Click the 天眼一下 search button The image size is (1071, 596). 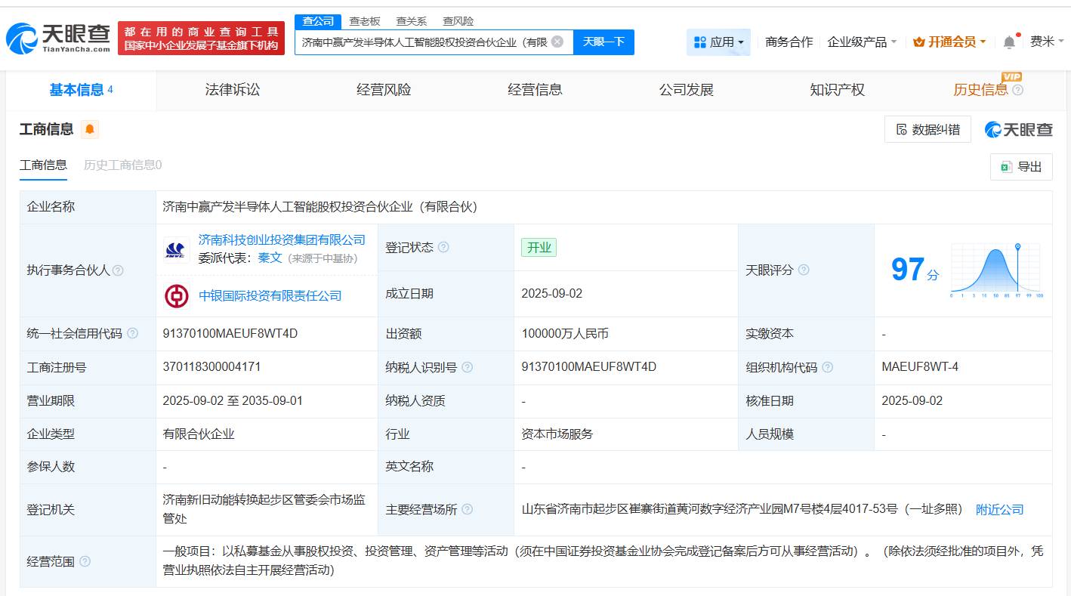point(603,42)
